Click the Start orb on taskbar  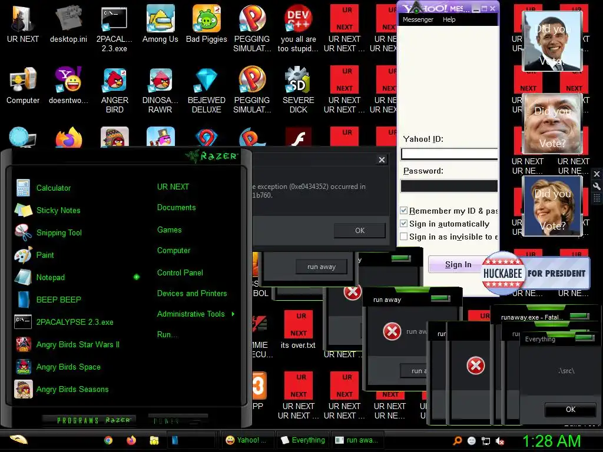tap(18, 439)
